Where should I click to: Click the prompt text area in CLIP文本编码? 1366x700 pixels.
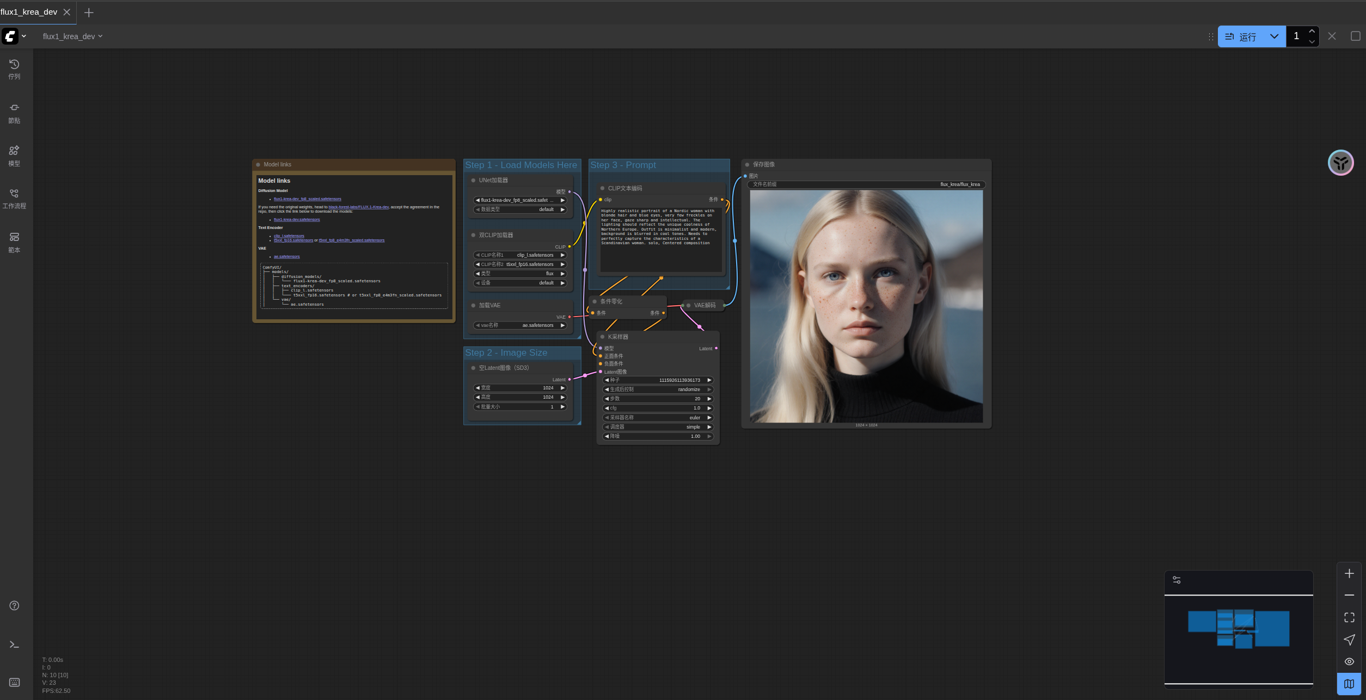[x=661, y=239]
